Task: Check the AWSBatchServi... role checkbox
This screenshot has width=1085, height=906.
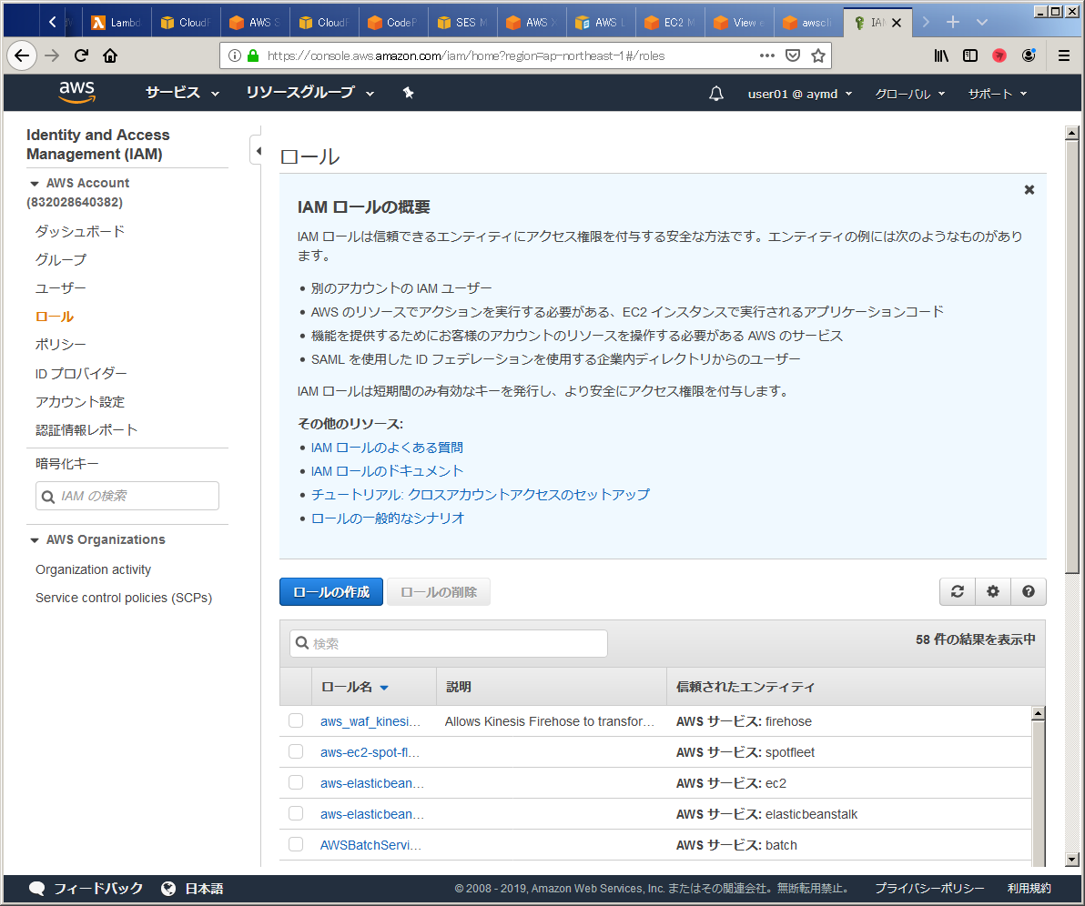Action: (296, 844)
